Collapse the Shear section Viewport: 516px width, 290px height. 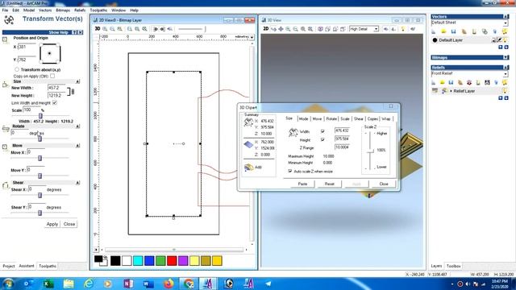(77, 183)
